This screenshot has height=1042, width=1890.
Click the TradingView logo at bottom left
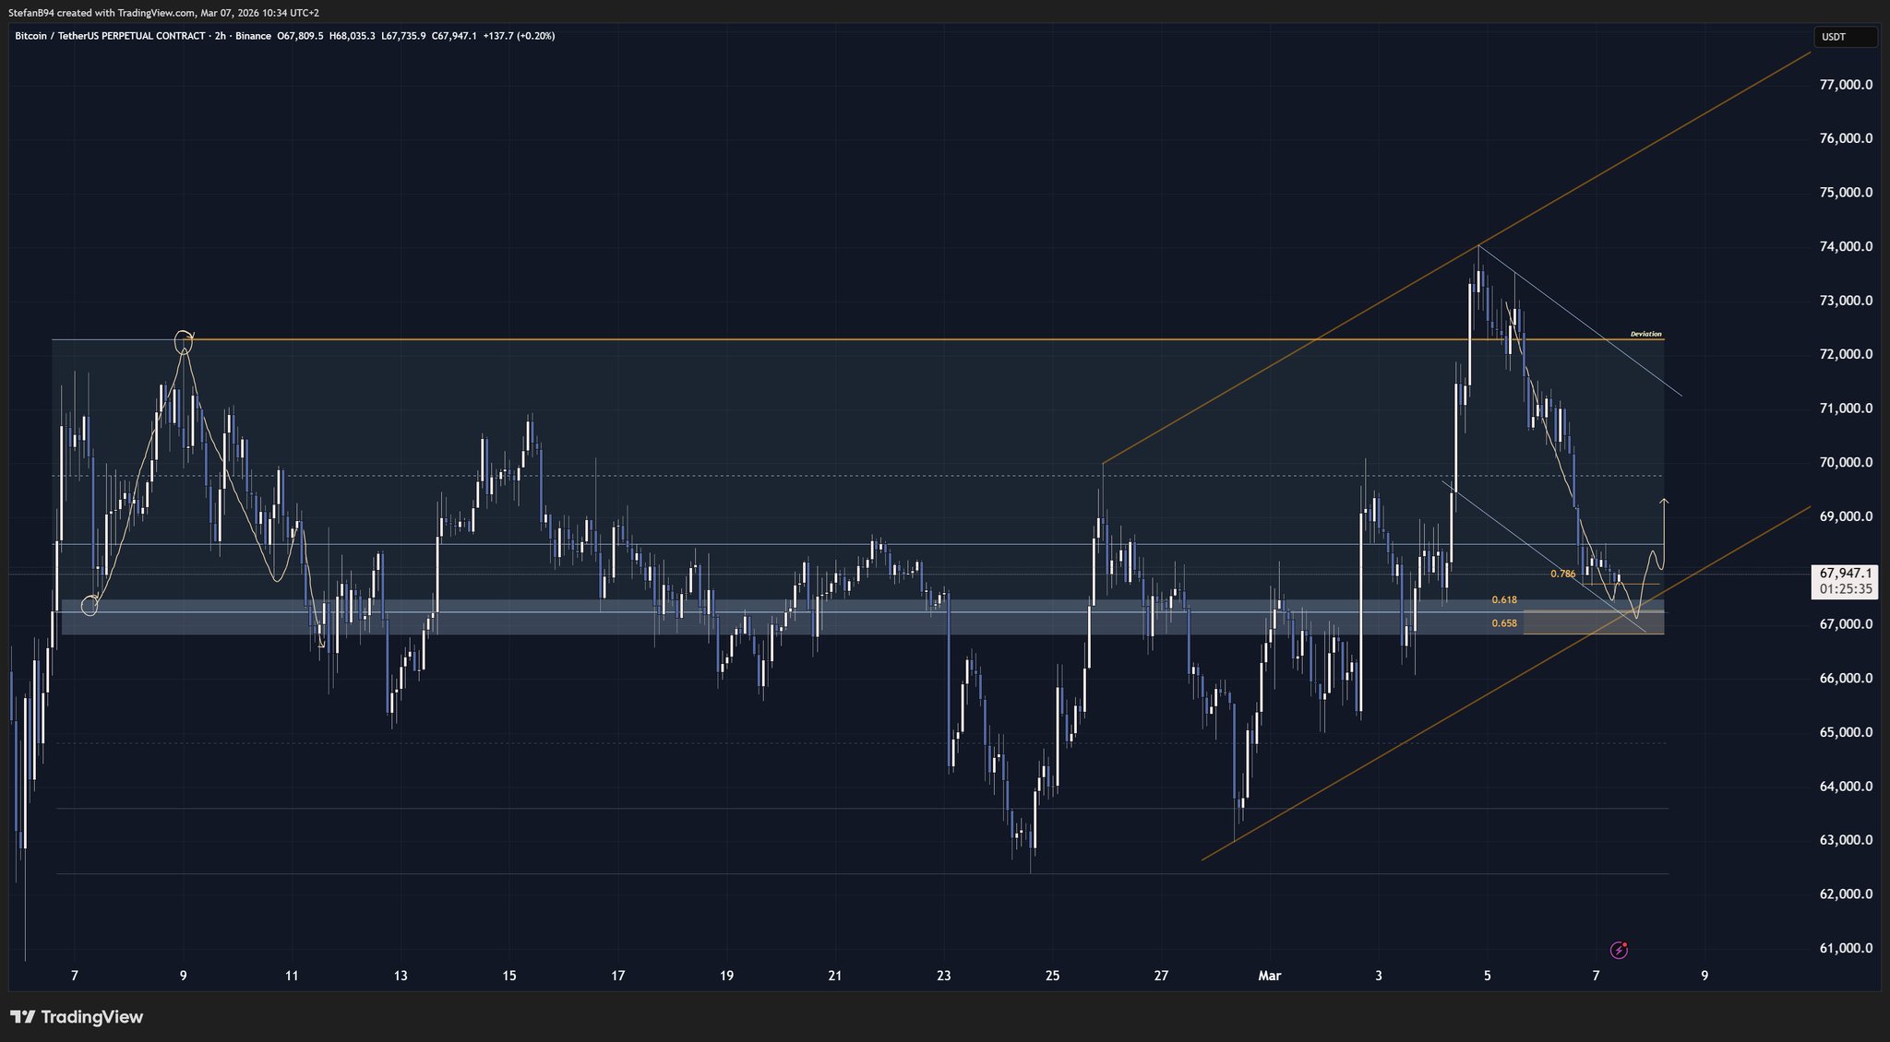click(78, 1017)
